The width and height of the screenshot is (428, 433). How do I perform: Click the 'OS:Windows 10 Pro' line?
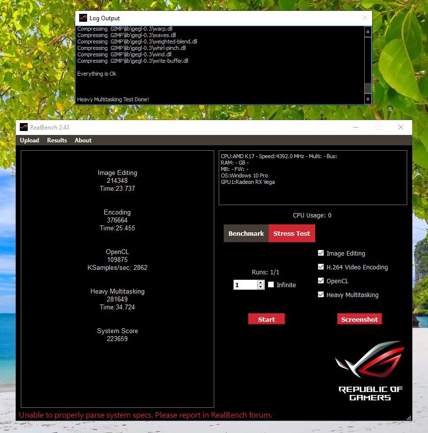(x=244, y=175)
